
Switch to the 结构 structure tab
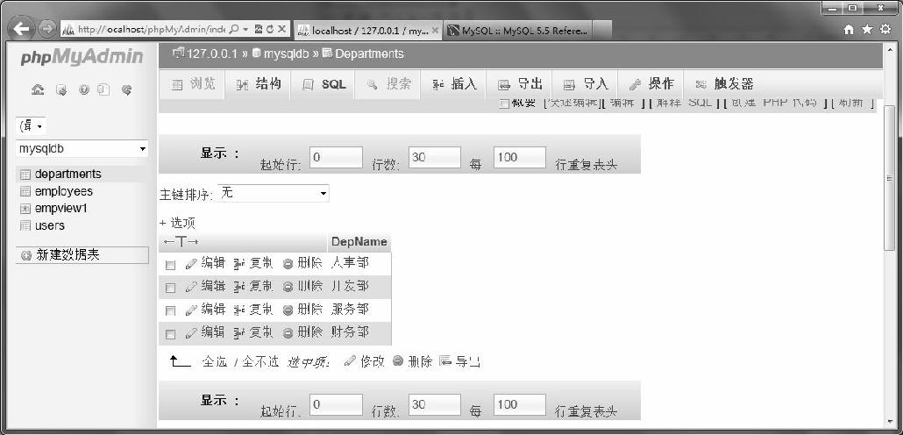point(259,85)
